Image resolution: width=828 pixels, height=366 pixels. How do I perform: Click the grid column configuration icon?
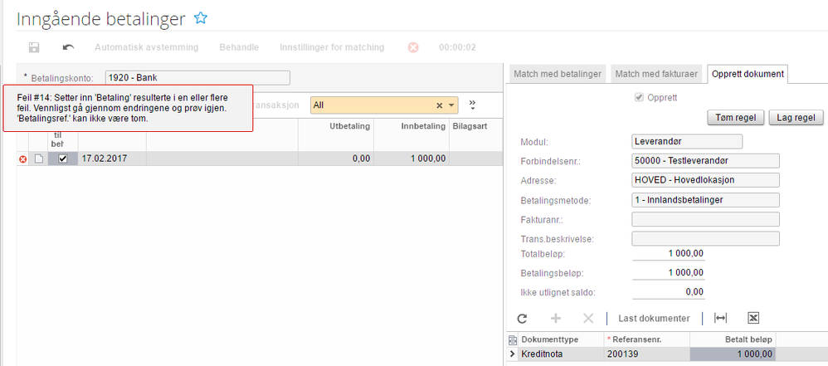(512, 339)
